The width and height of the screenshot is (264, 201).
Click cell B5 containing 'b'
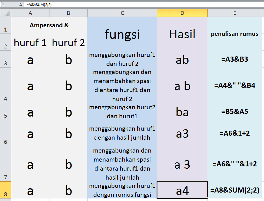click(68, 111)
